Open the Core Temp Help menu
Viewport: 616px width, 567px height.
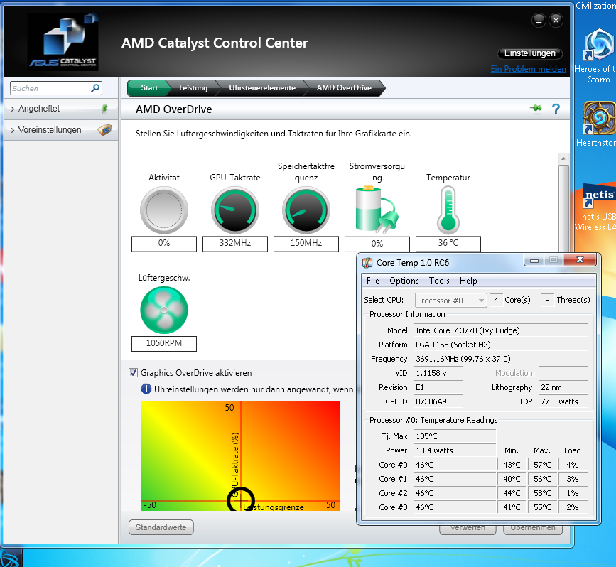pos(468,281)
